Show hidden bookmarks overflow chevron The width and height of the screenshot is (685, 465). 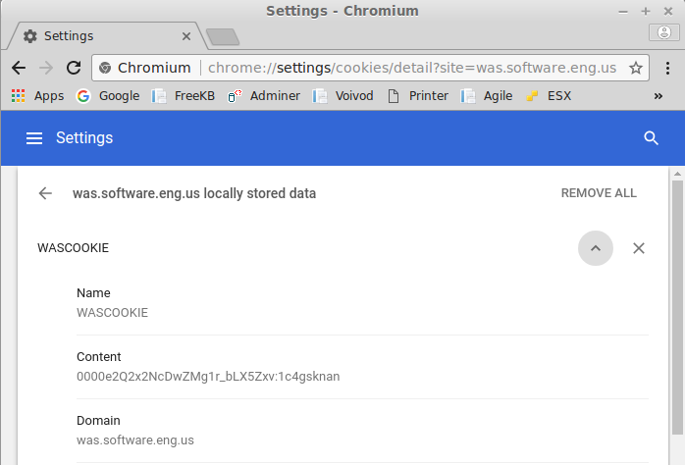click(x=658, y=96)
